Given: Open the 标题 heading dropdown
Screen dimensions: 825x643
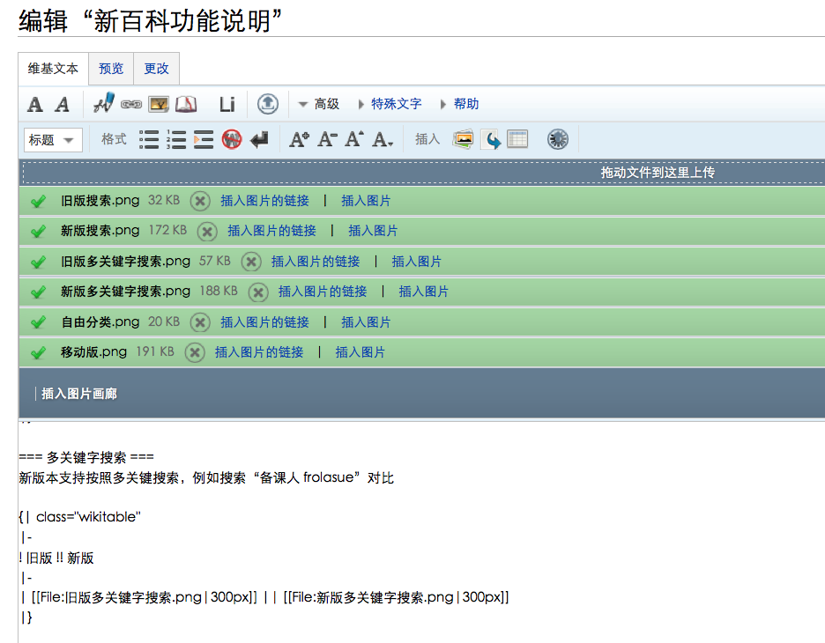Looking at the screenshot, I should click(x=53, y=140).
